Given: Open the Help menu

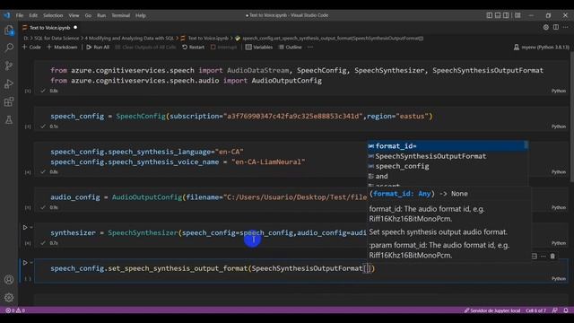Looking at the screenshot, I should point(141,15).
